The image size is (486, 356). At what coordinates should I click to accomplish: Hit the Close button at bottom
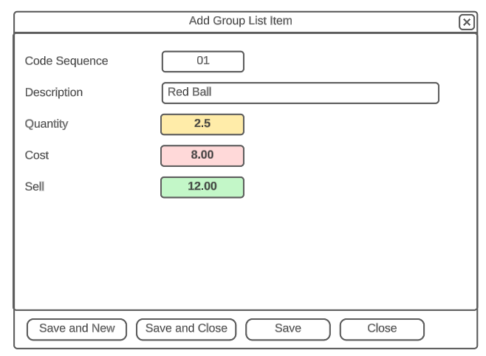pos(382,329)
